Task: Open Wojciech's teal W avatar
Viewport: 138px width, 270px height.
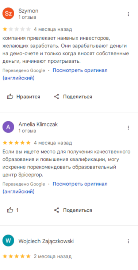Action: click(8, 241)
